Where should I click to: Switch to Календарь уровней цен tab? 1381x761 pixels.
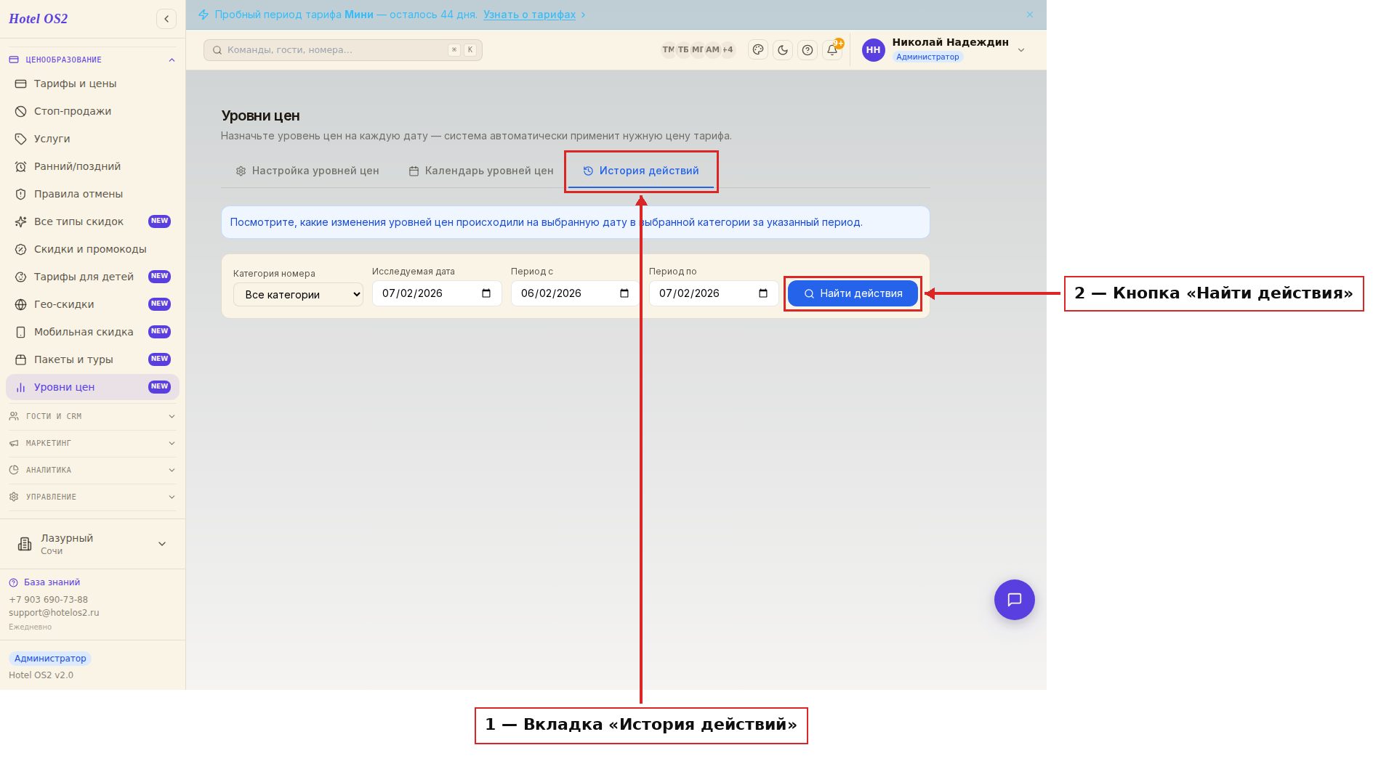(481, 171)
